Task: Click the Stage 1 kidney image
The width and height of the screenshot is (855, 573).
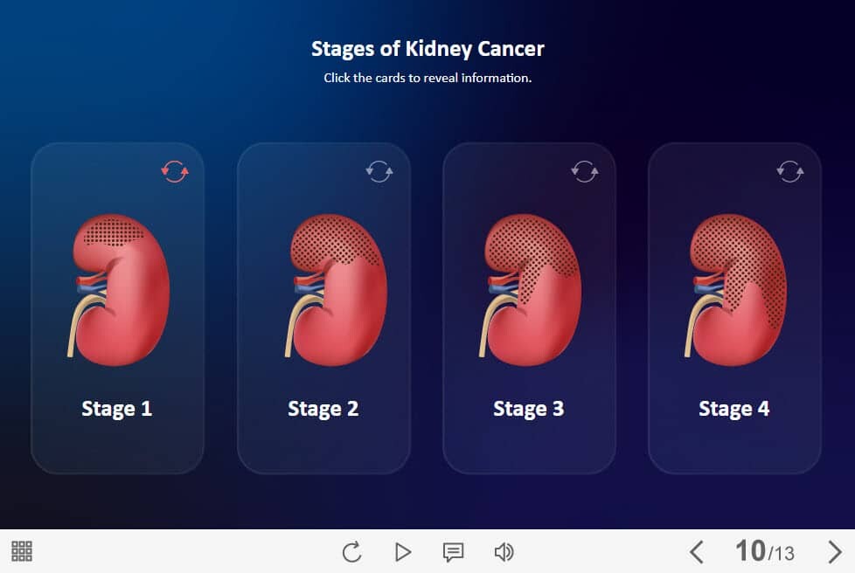Action: click(x=119, y=289)
